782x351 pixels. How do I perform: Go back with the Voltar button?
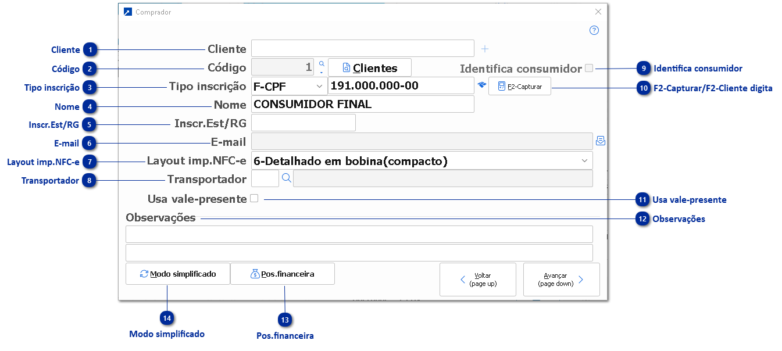[478, 280]
